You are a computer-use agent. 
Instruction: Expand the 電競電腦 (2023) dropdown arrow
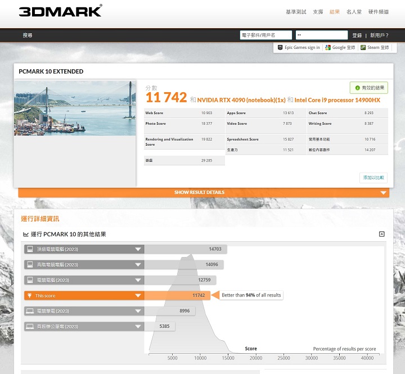[x=138, y=280]
